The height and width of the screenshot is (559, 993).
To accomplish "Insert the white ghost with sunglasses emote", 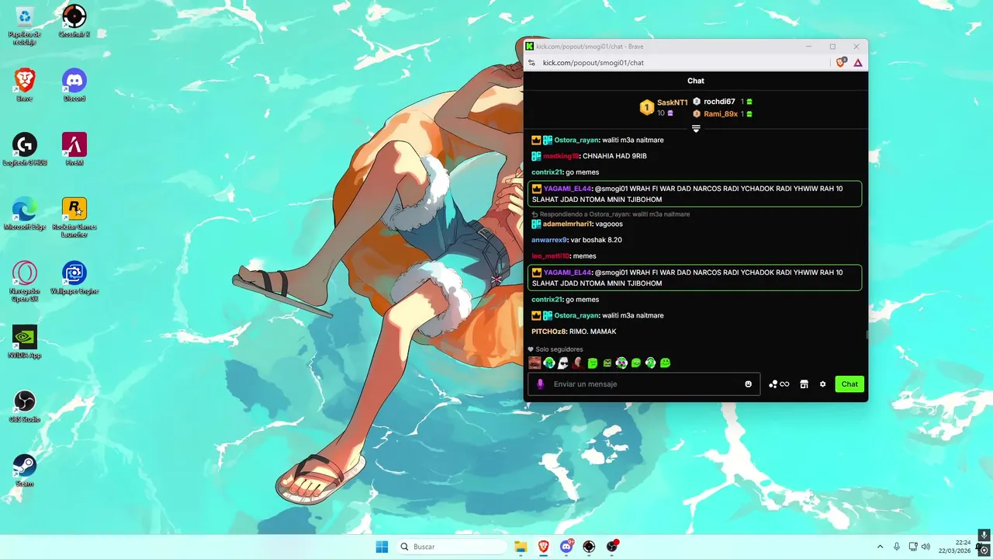I will pos(563,363).
